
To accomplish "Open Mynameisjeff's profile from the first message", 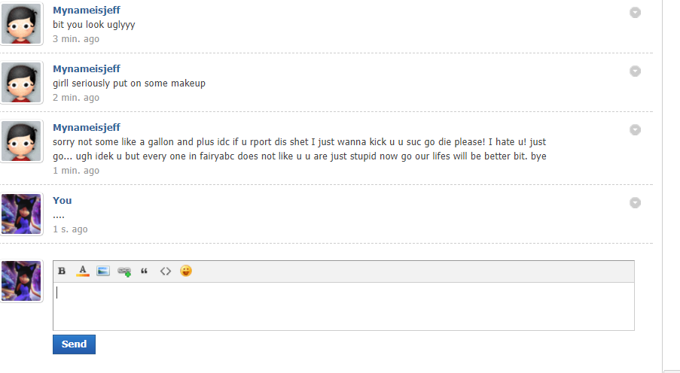I will point(86,11).
